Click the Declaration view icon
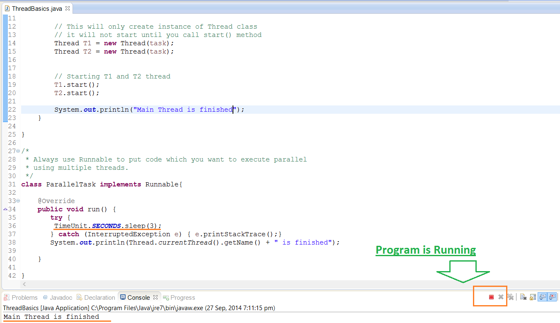The width and height of the screenshot is (560, 323). [x=81, y=297]
